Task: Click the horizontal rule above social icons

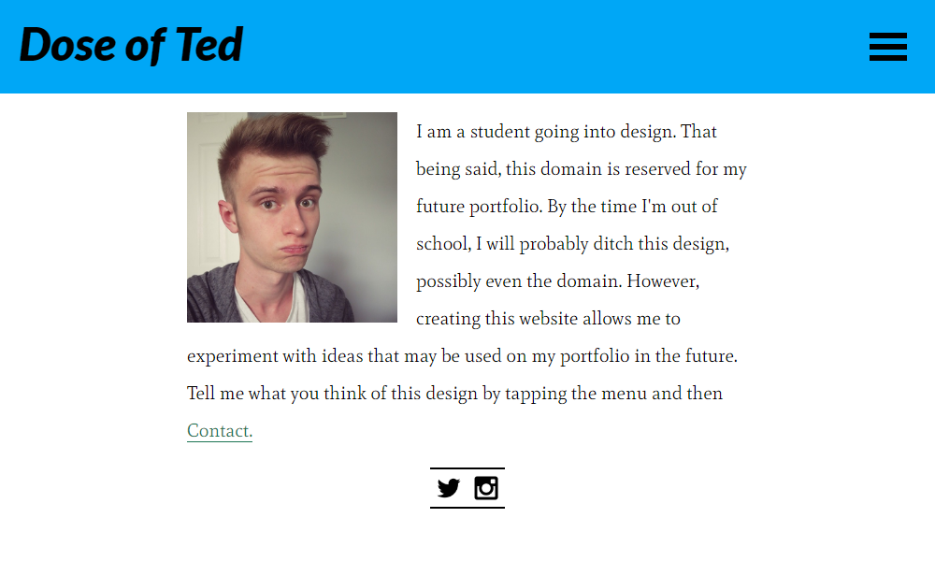Action: (467, 468)
